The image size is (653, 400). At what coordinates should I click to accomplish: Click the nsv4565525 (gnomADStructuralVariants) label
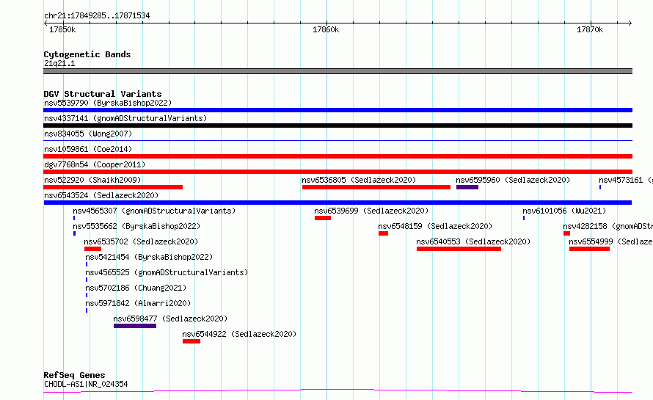click(x=167, y=272)
